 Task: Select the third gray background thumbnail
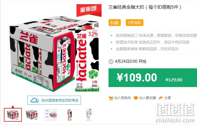tap(51, 115)
